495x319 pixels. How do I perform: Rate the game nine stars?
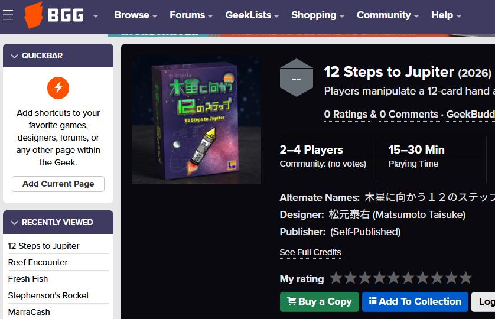click(451, 278)
